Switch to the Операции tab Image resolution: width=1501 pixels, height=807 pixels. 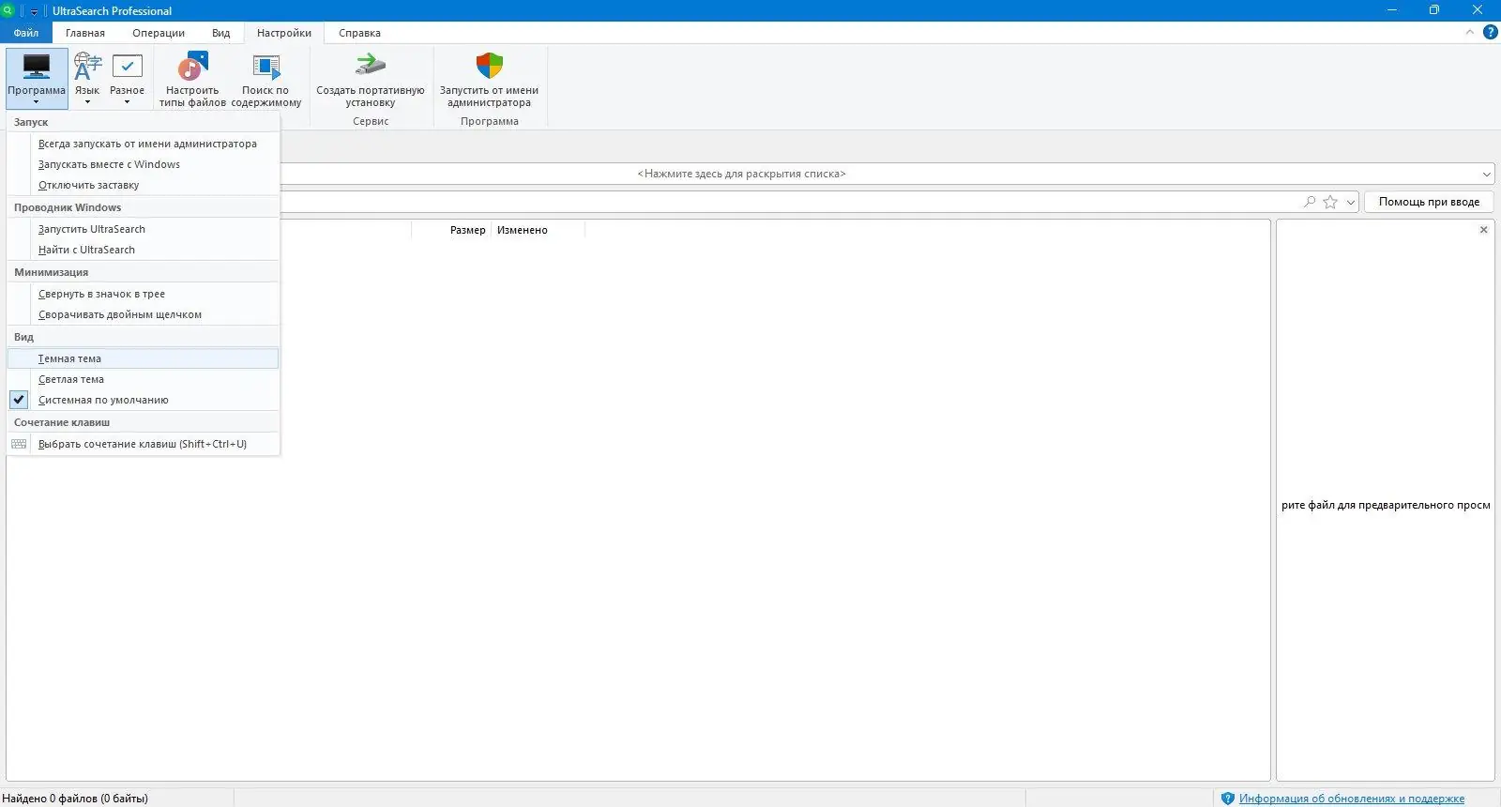[159, 33]
